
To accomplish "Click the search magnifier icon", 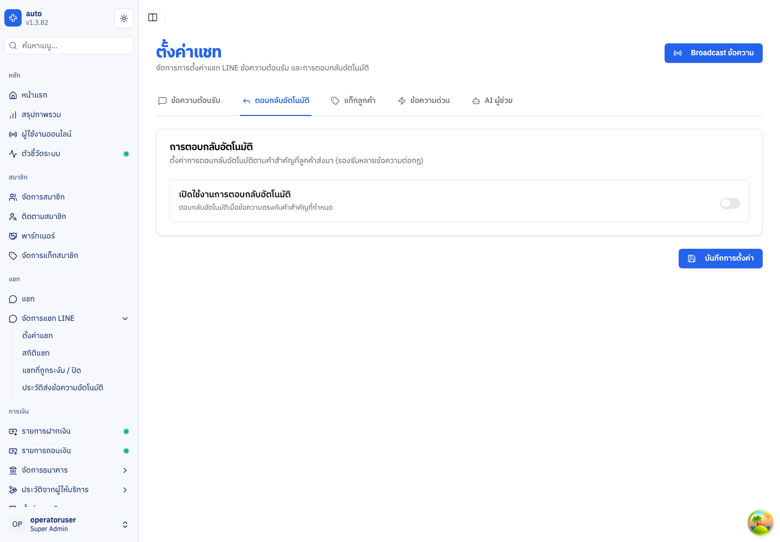I will pyautogui.click(x=13, y=46).
